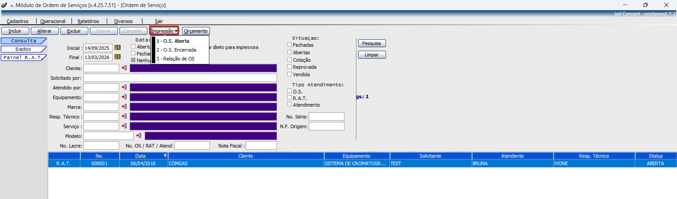Click the purple Cliente description bar
Image resolution: width=677 pixels, height=199 pixels.
(x=203, y=68)
